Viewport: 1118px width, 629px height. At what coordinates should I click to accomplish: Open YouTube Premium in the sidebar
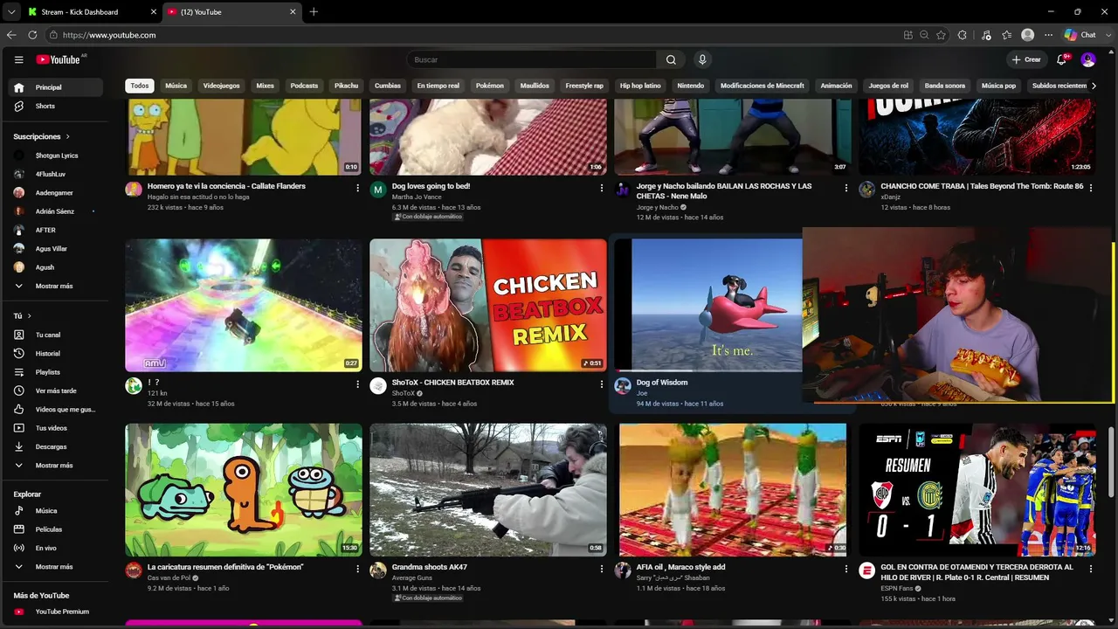click(56, 612)
